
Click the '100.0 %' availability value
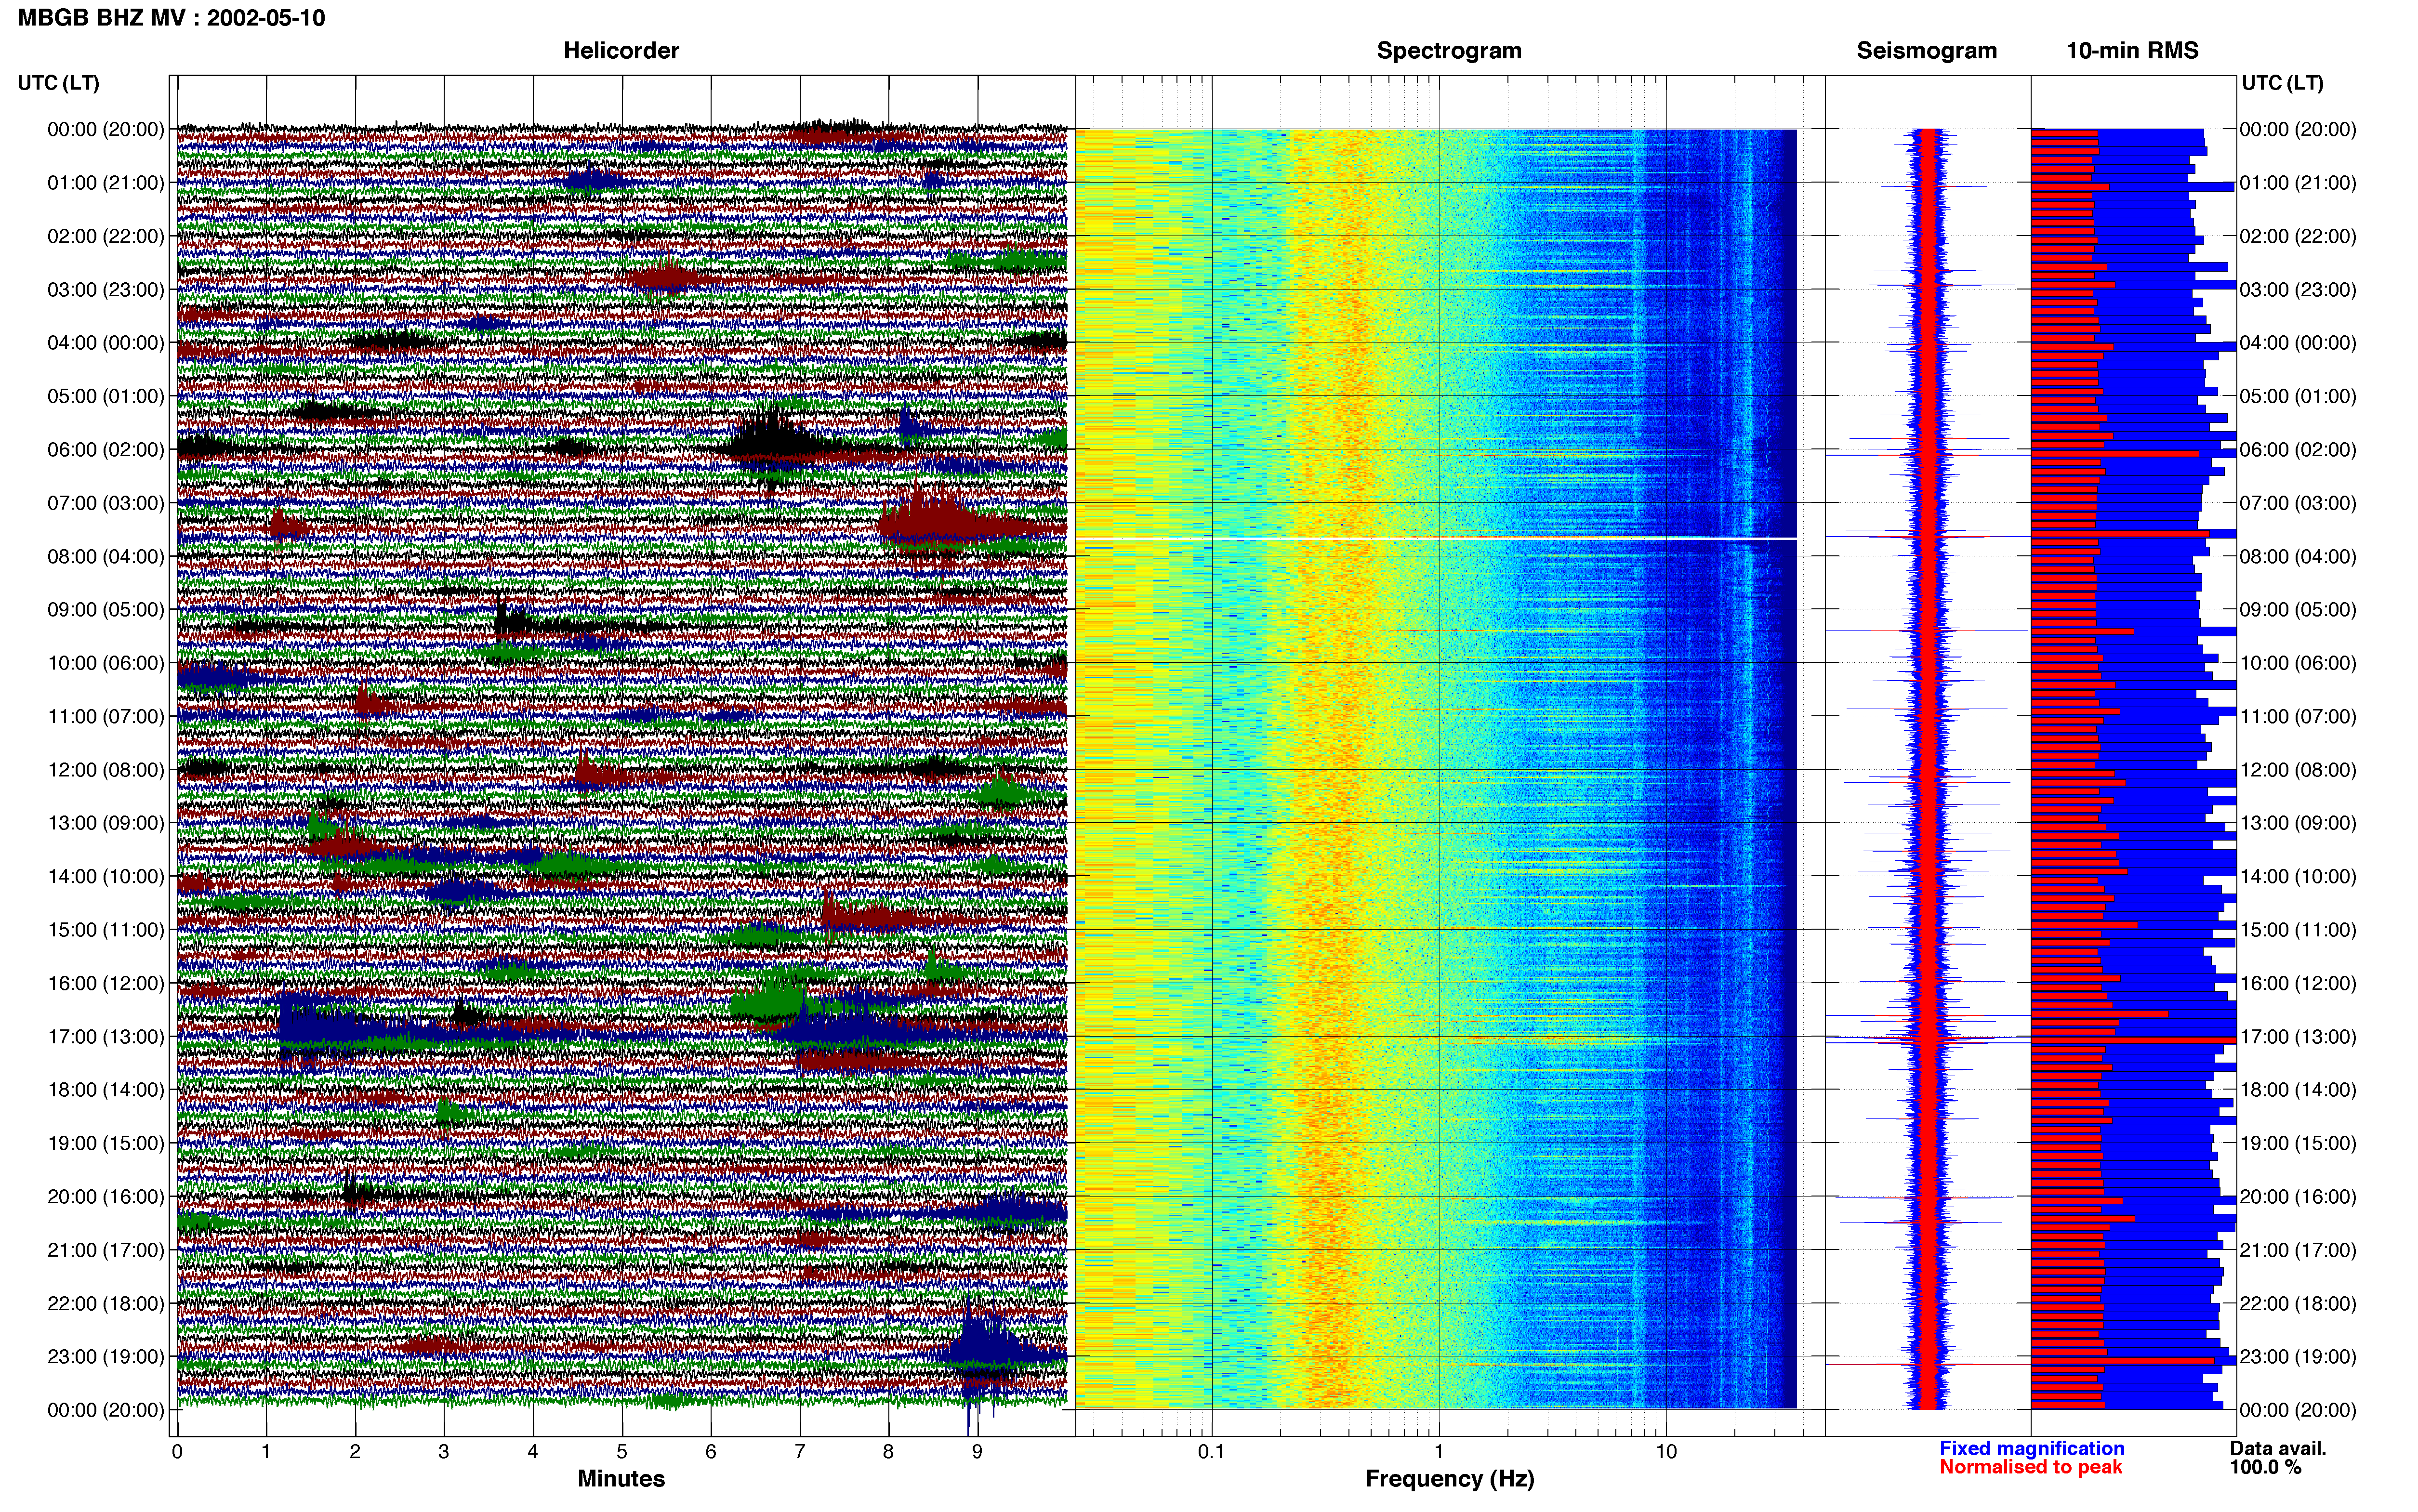(x=2265, y=1467)
